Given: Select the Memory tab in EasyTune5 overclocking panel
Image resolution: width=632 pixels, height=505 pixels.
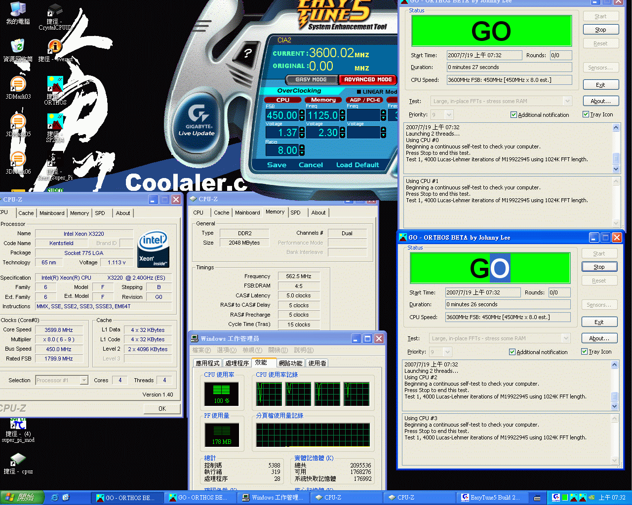Looking at the screenshot, I should point(323,100).
